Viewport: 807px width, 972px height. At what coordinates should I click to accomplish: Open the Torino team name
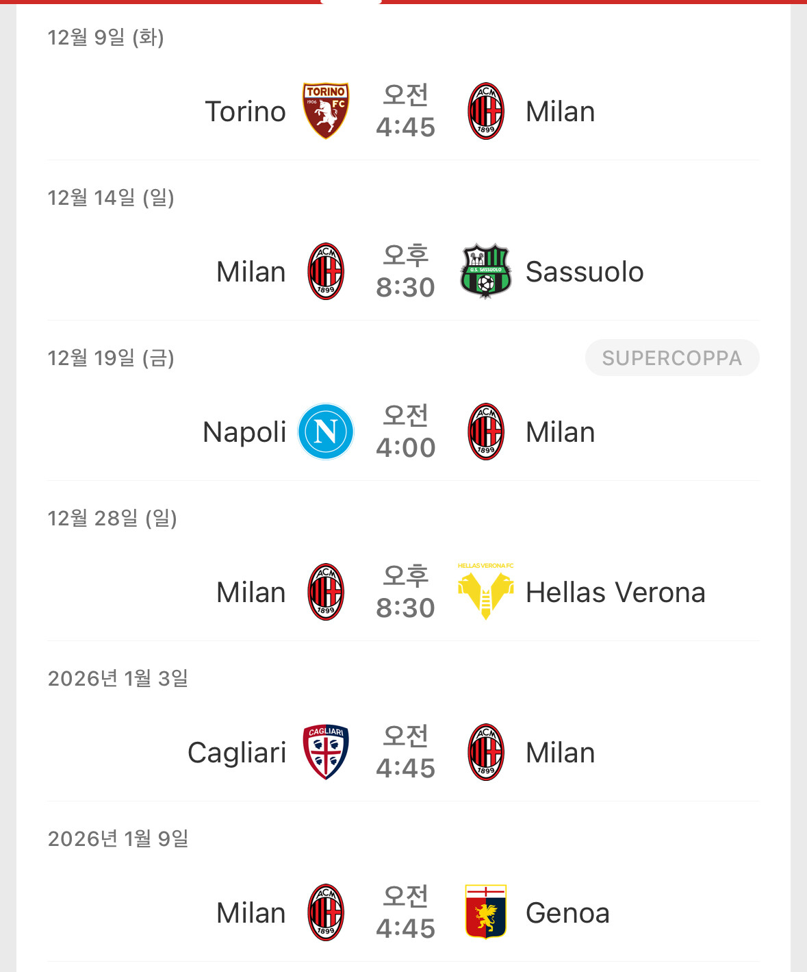pos(245,112)
